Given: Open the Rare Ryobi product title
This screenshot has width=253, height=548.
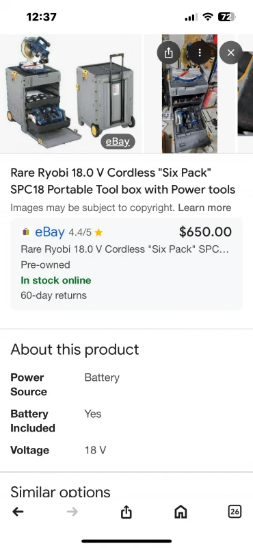Looking at the screenshot, I should (123, 181).
